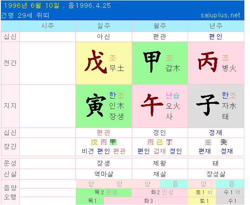250x205 pixels.
Task: Click the blue 편재 label
Action: 205,151
